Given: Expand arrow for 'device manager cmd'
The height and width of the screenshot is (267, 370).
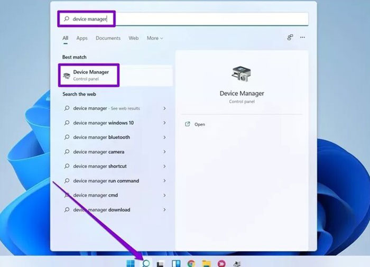Looking at the screenshot, I should click(164, 196).
